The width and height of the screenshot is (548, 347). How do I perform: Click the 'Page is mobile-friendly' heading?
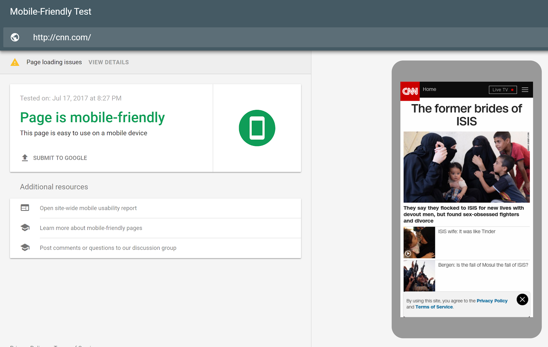click(92, 117)
